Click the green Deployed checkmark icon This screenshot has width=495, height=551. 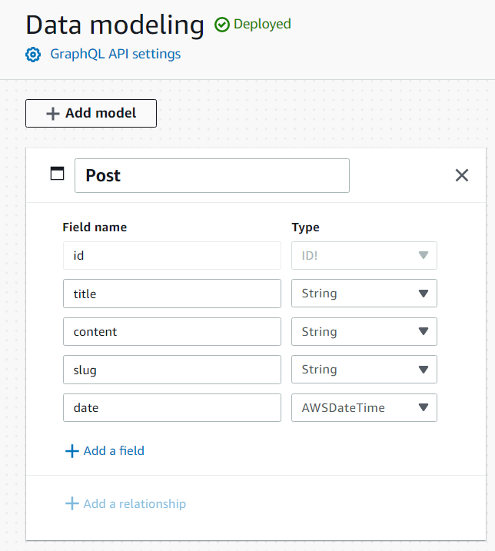222,25
